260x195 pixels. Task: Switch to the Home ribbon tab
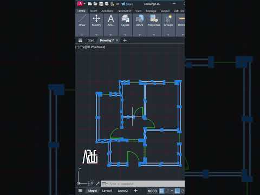(x=81, y=11)
